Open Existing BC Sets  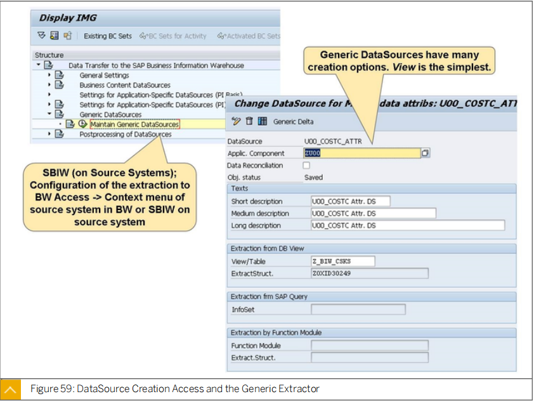tap(108, 36)
